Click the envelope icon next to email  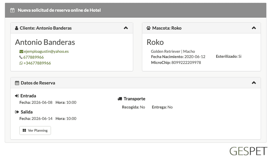pos(21,51)
